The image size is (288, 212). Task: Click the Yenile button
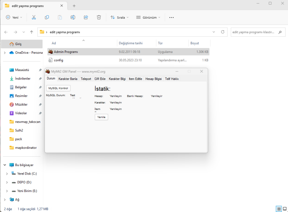coord(101,117)
